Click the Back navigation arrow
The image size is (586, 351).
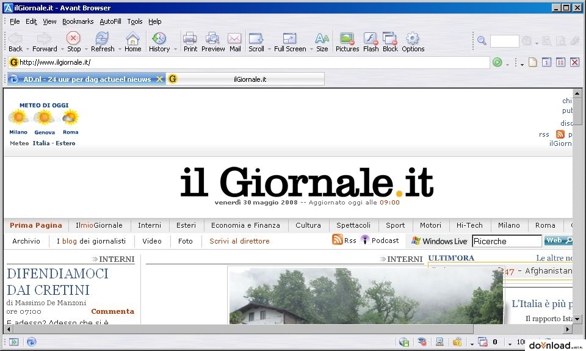(15, 38)
